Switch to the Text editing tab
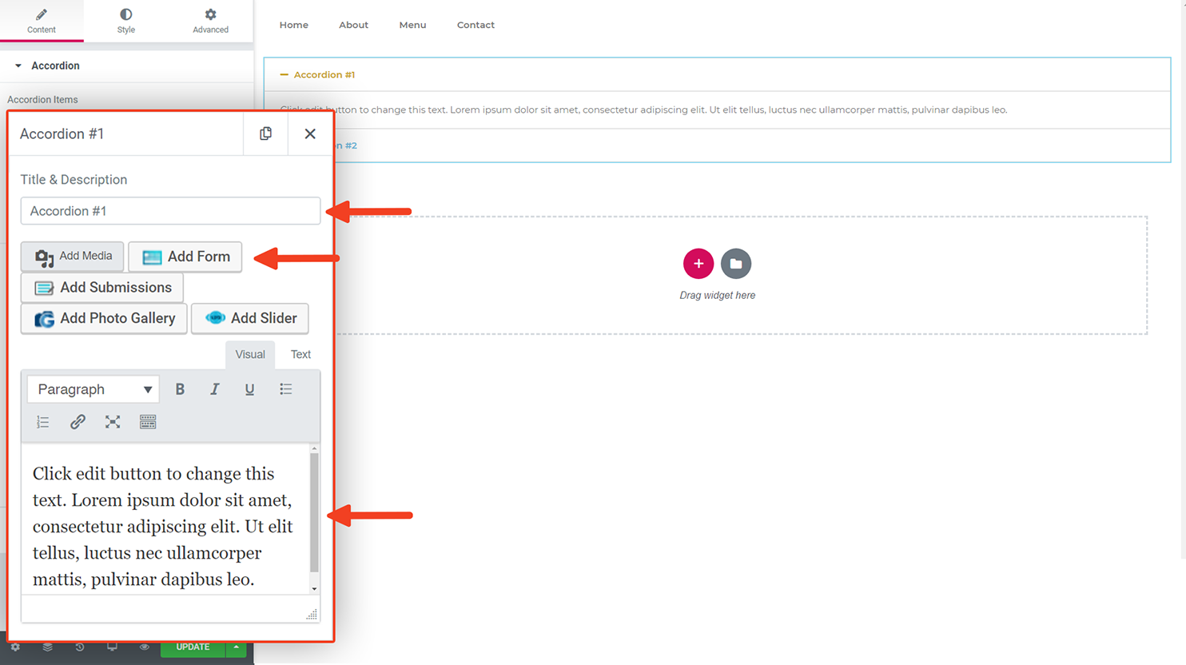The width and height of the screenshot is (1186, 665). 300,354
